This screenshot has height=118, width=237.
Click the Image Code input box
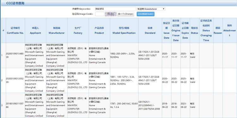[x=100, y=14]
